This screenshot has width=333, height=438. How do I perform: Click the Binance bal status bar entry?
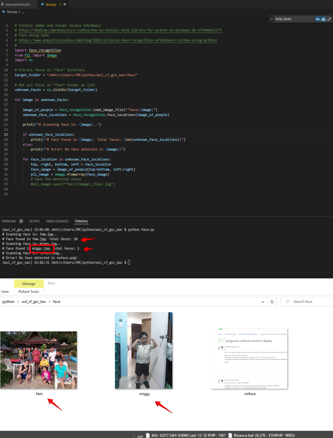264,435
